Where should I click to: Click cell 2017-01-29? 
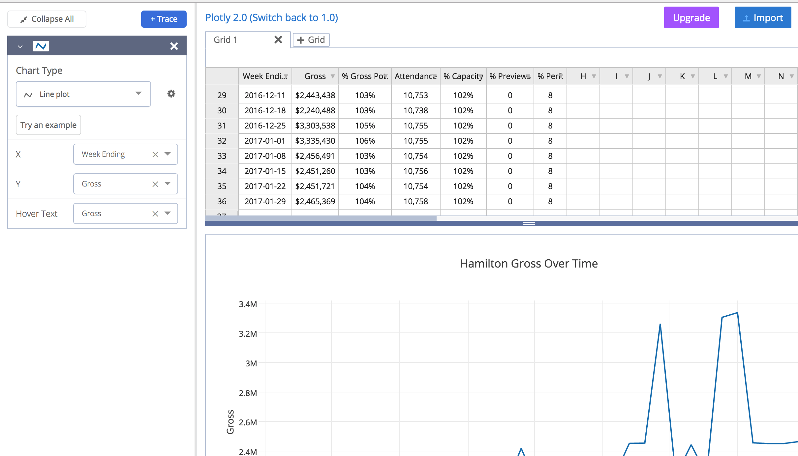(265, 201)
